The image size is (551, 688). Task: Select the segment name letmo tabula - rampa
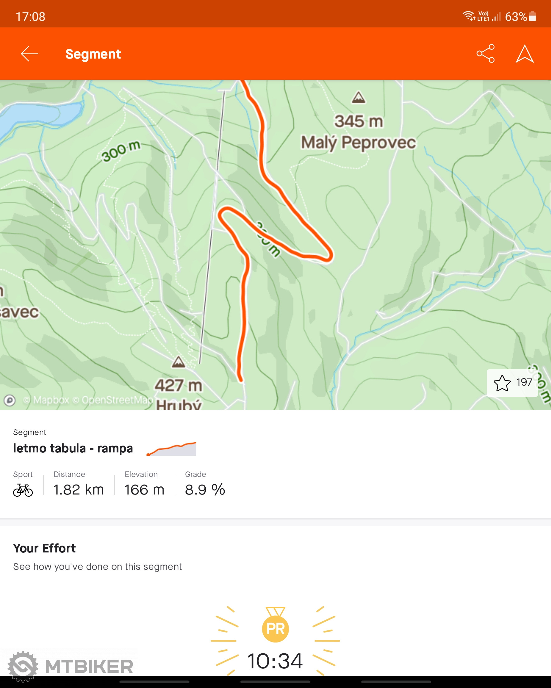coord(73,448)
